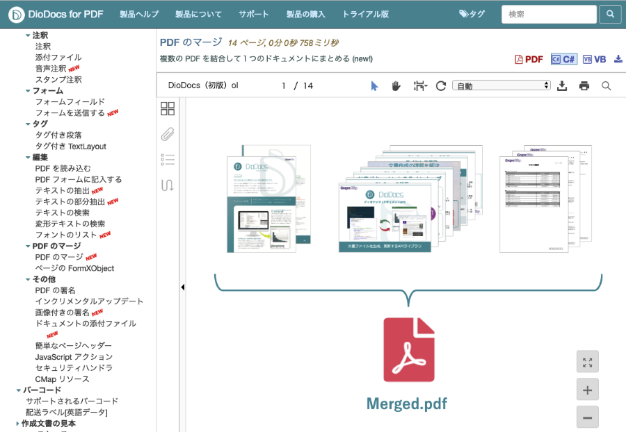Open 製品の購入 menu
Image resolution: width=626 pixels, height=432 pixels.
[x=306, y=15]
